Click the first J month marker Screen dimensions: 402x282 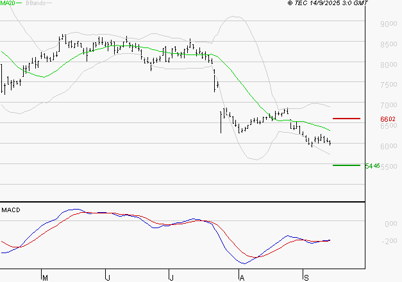click(108, 278)
